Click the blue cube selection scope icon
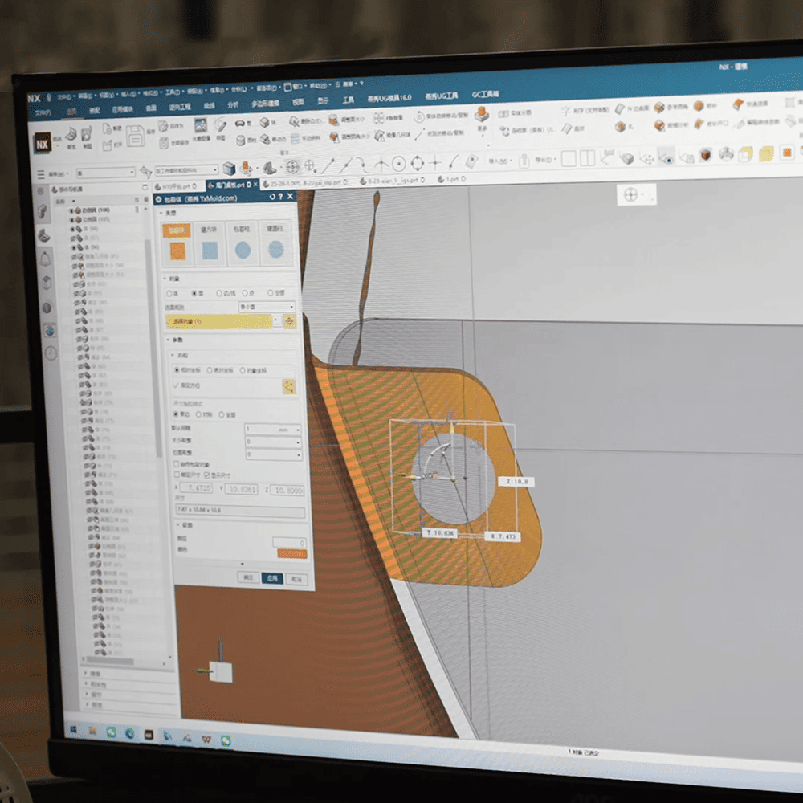The image size is (803, 803). [229, 169]
